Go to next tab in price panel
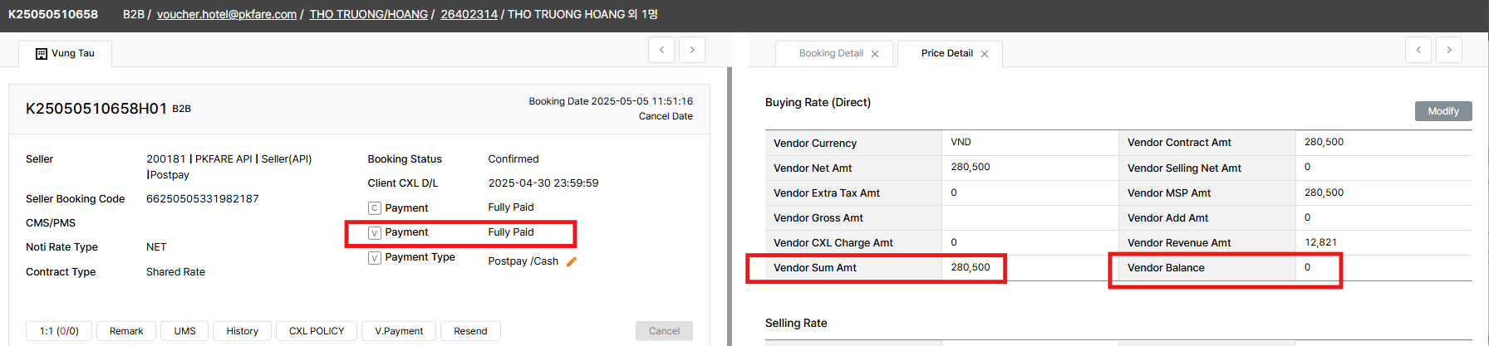1489x346 pixels. point(1449,50)
